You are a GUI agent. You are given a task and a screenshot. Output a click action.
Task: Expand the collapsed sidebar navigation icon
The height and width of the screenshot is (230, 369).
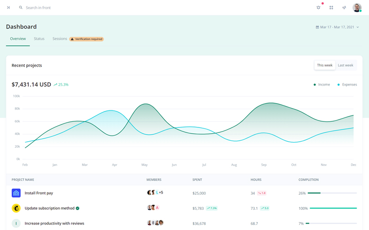(8, 8)
